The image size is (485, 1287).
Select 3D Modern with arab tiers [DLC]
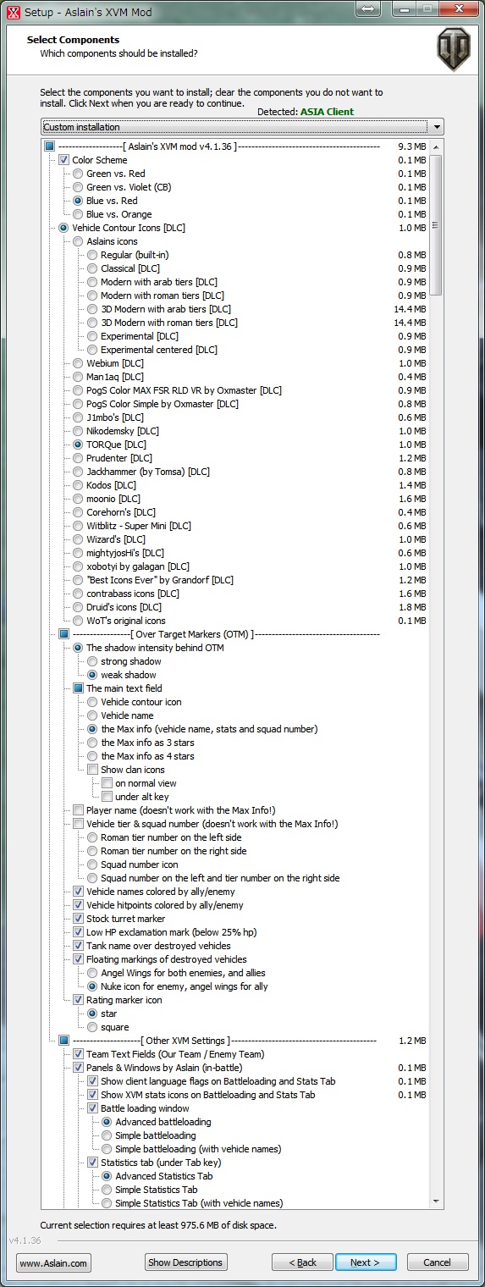93,309
